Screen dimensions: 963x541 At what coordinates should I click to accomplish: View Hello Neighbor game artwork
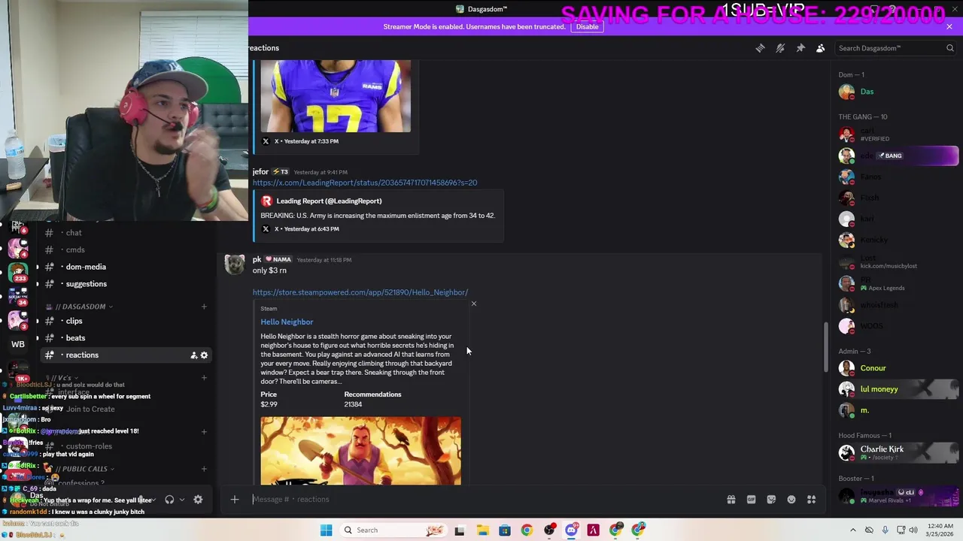click(360, 451)
